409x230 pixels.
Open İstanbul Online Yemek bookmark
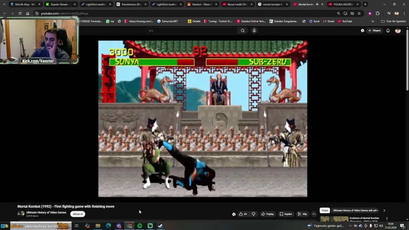pos(251,21)
